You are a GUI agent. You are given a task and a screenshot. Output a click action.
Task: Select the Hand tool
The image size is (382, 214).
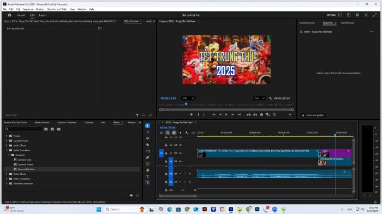(148, 170)
